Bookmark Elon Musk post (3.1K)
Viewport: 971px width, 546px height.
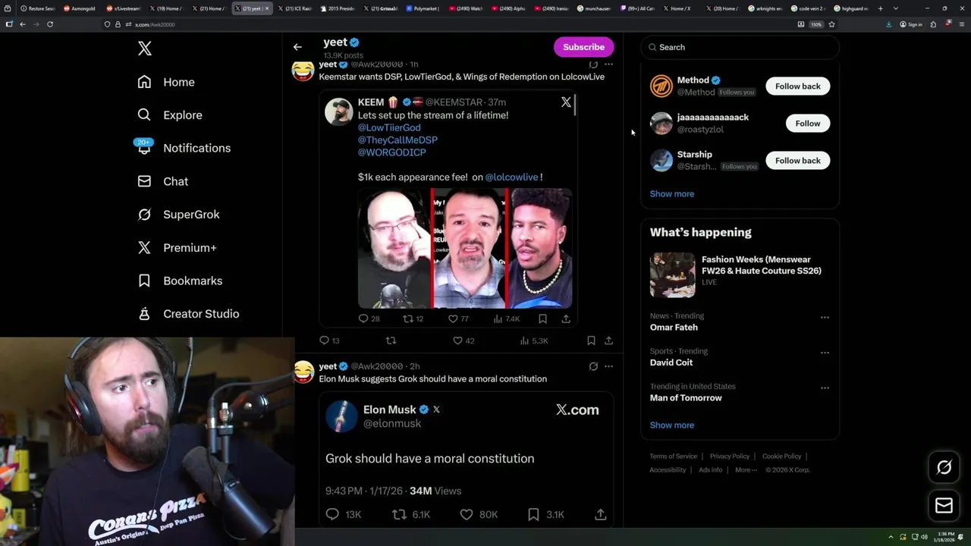coord(545,514)
